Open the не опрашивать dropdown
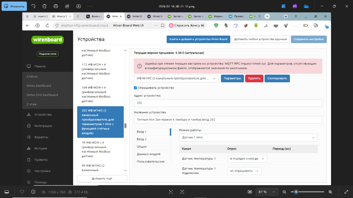Screen dimensions: 353x198 coord(244,171)
